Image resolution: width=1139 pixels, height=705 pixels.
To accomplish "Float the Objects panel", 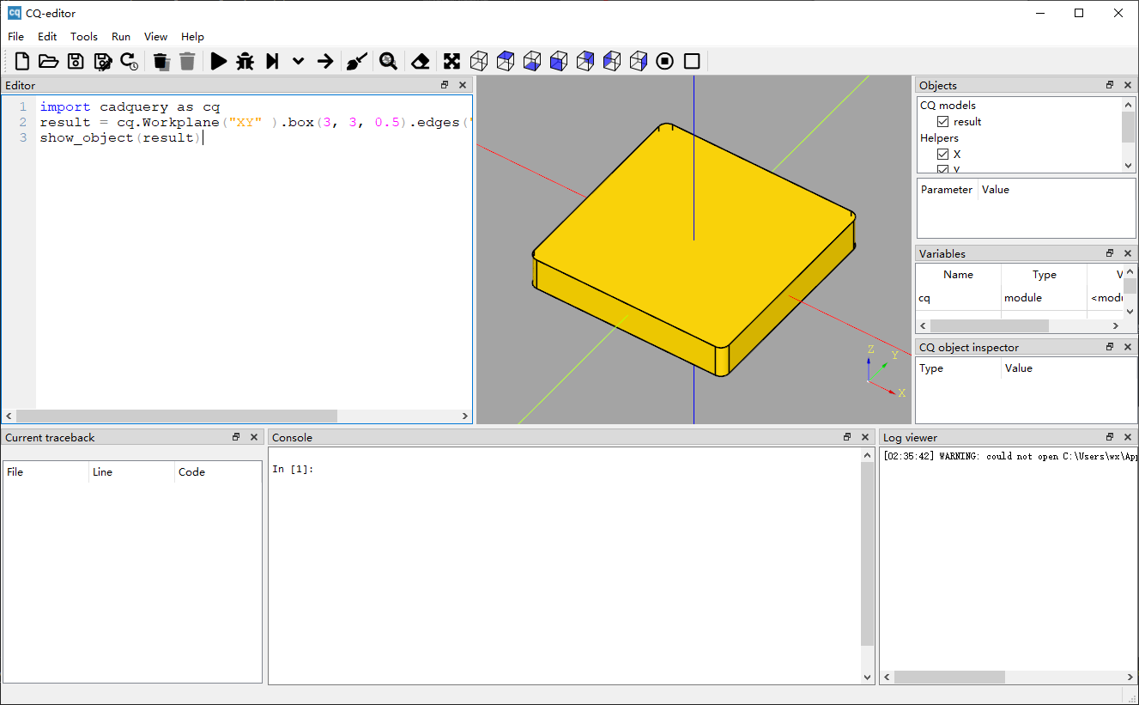I will (1110, 85).
